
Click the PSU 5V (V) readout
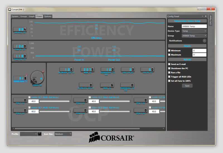pyautogui.click(x=147, y=69)
